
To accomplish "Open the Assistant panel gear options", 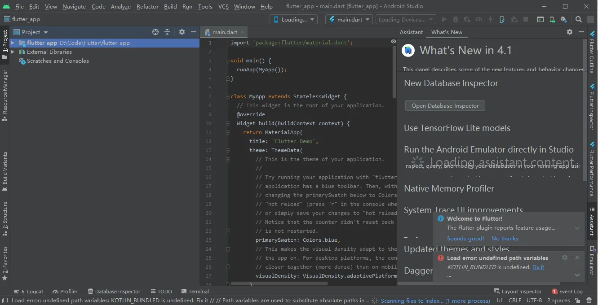I will (x=570, y=32).
